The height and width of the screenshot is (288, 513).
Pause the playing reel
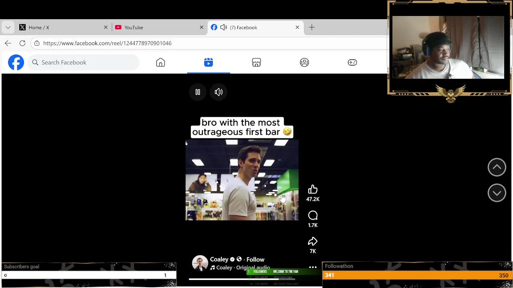tap(198, 92)
